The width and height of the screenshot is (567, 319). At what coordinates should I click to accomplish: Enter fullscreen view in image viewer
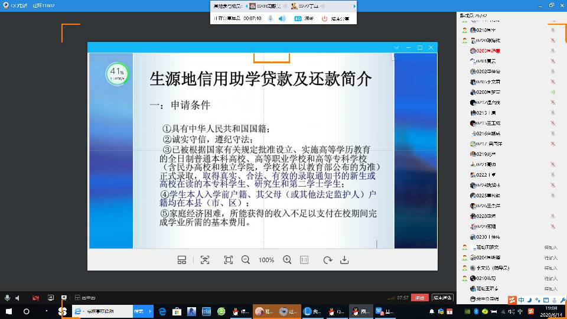(228, 260)
